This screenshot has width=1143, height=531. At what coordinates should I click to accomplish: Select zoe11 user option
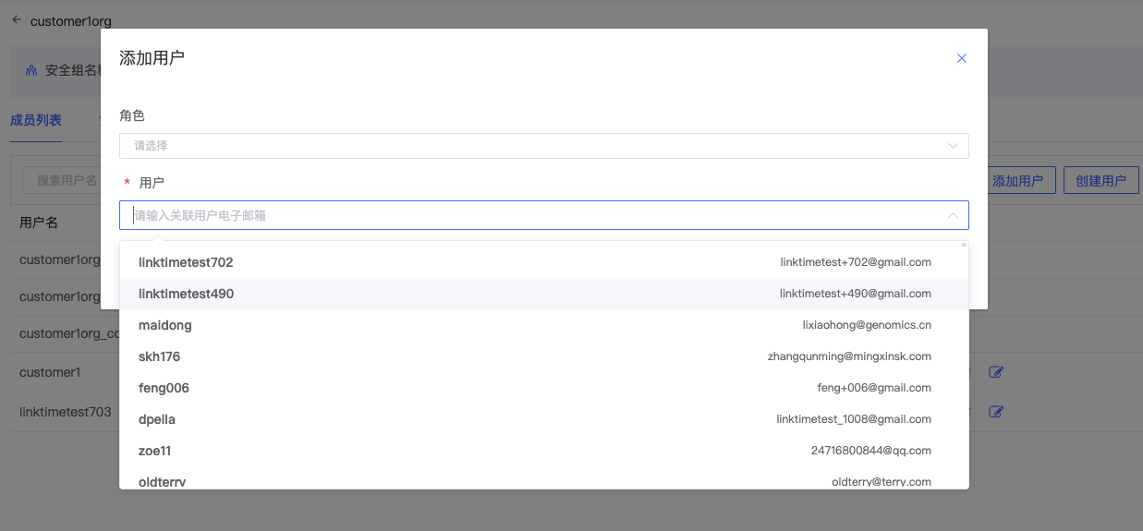pyautogui.click(x=543, y=451)
